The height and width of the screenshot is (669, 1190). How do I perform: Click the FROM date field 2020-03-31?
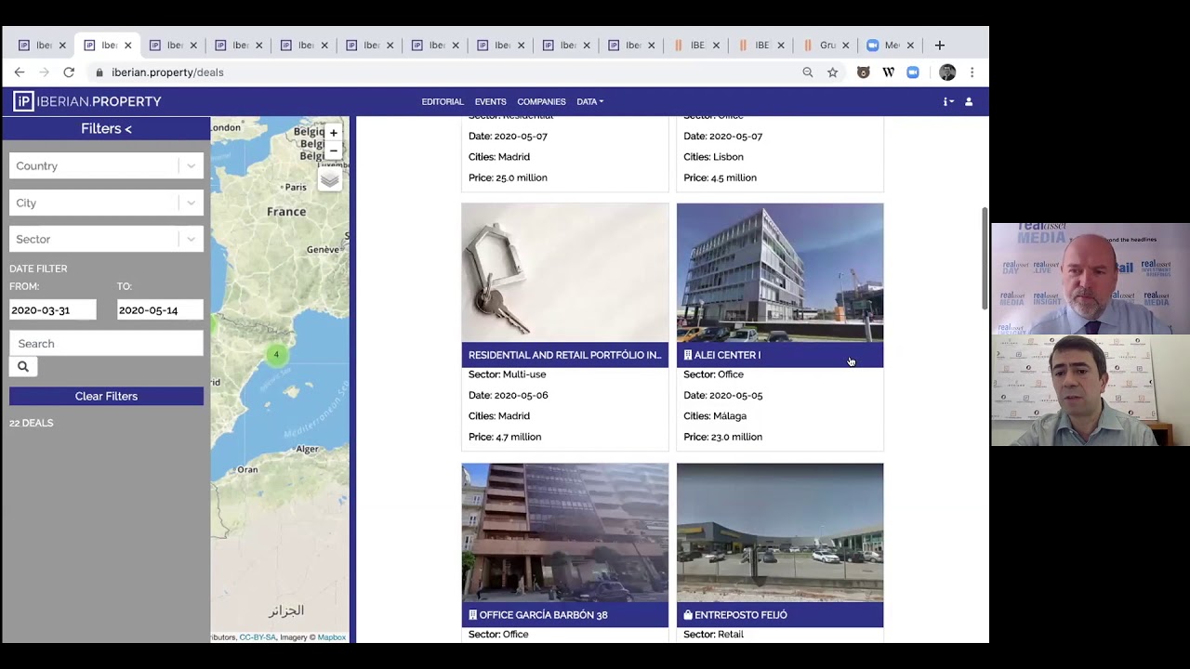pos(53,310)
